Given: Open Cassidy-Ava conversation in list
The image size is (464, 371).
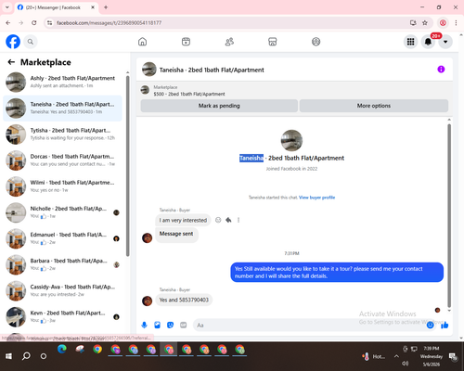Looking at the screenshot, I should point(62,290).
